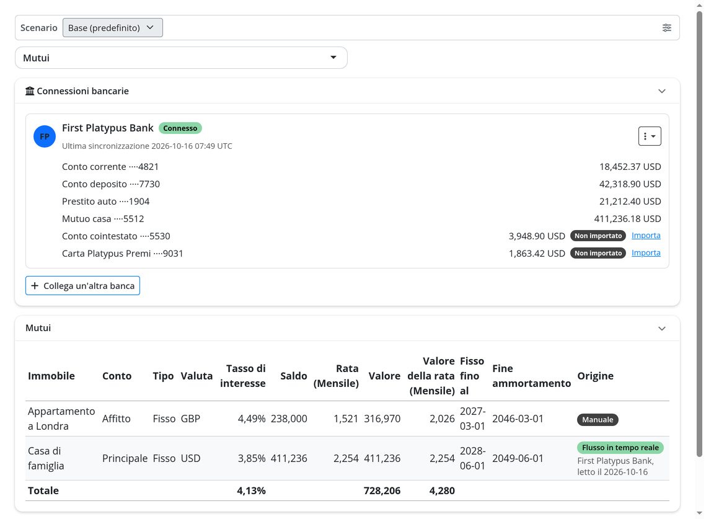Click Non importato badge for Carta Platypus Premi
This screenshot has width=719, height=519.
[598, 254]
